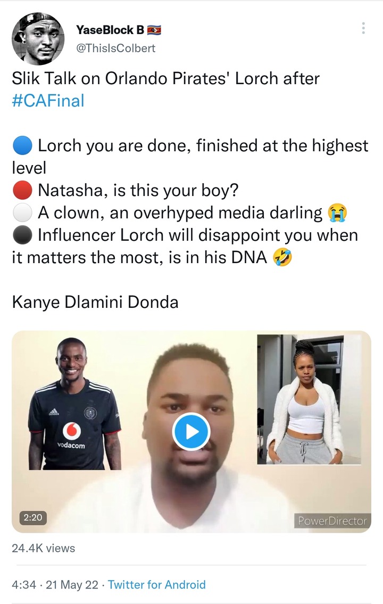Click the #CAFinal hashtag
Screen dimensions: 383x604
pyautogui.click(x=48, y=101)
